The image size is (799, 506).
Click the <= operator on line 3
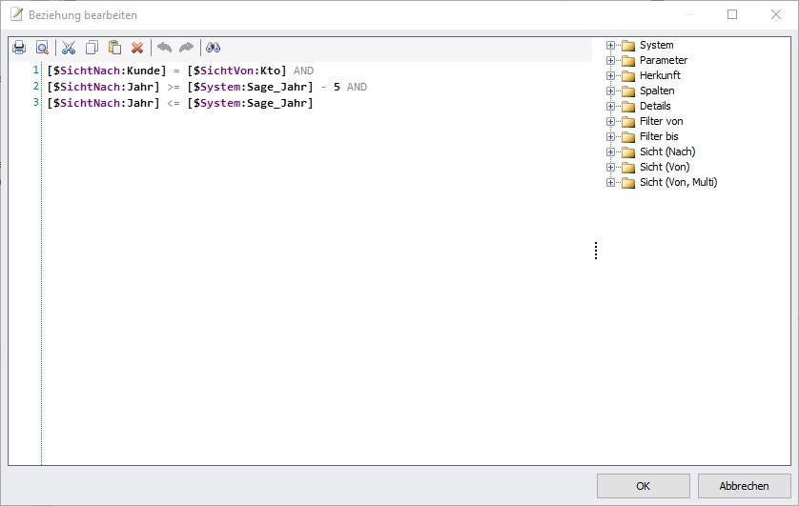tap(174, 103)
